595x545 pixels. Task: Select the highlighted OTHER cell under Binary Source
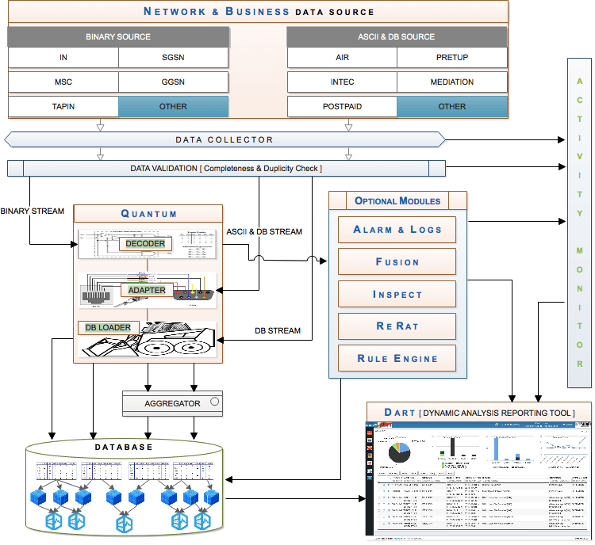point(173,106)
